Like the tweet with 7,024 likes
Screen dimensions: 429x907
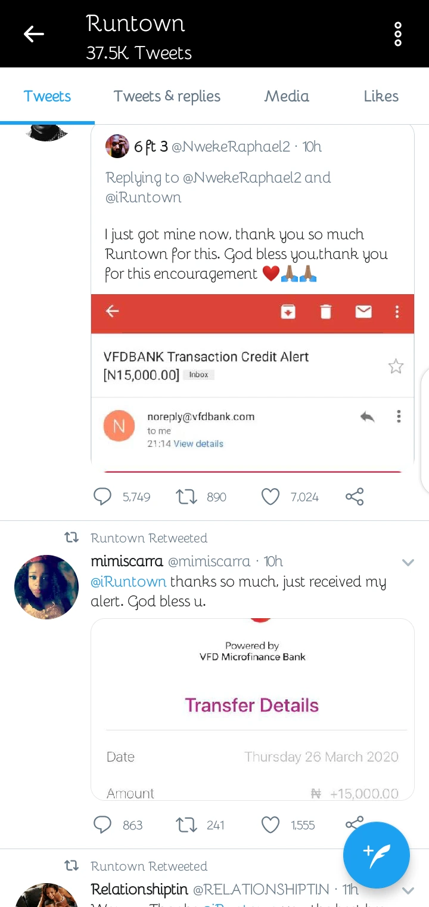tap(271, 496)
